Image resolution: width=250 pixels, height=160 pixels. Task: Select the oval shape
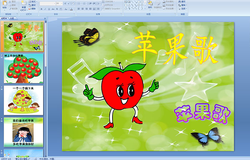pyautogui.click(x=142, y=2)
